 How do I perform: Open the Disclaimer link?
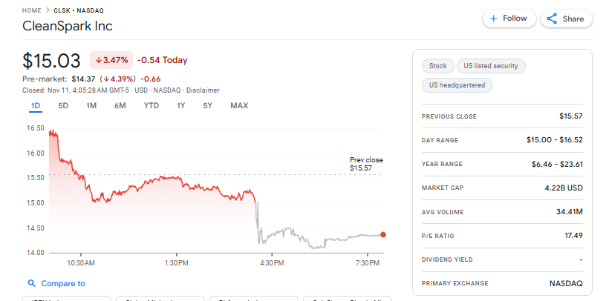(x=203, y=90)
